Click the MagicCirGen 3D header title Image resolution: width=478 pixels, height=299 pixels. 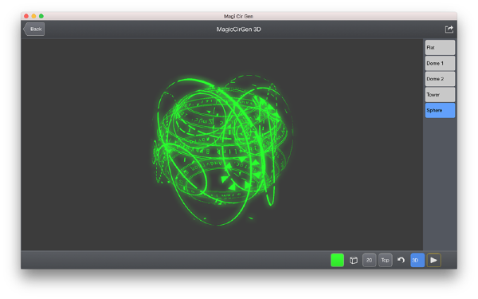[239, 30]
